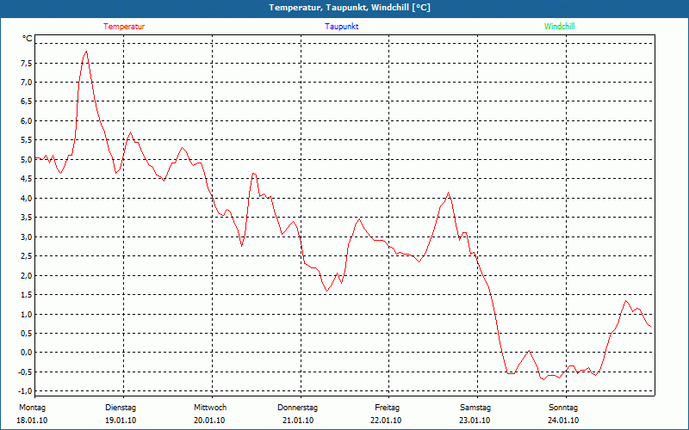Click the 7,0 value on the y-axis
Image resolution: width=689 pixels, height=430 pixels.
[26, 83]
